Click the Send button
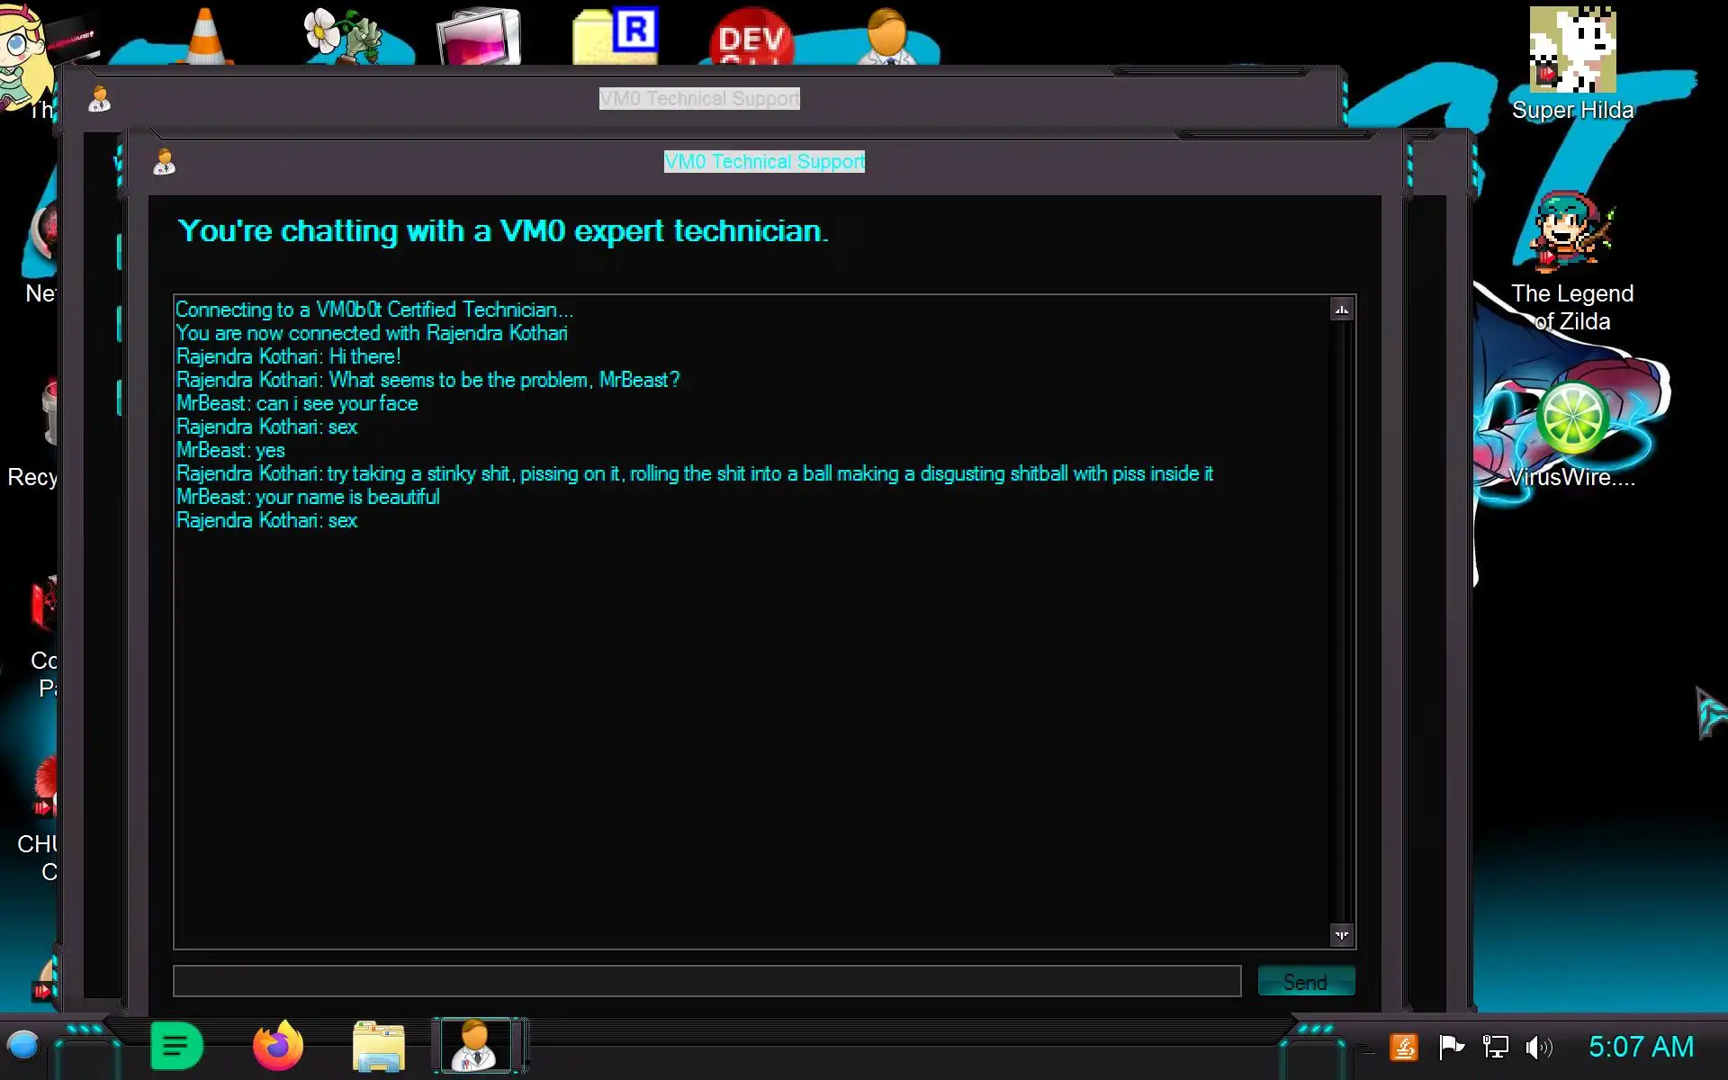This screenshot has width=1728, height=1080. (x=1305, y=982)
